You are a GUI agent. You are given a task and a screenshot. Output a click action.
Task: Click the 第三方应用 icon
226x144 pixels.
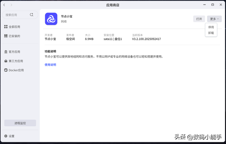(6, 61)
